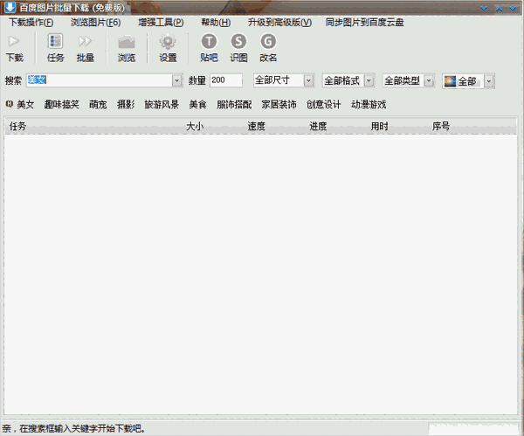
Task: Open the 全部类型 type dropdown
Action: click(429, 80)
